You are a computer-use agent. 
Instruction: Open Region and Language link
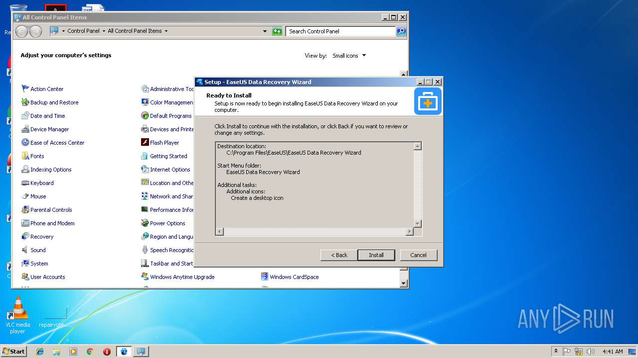(171, 237)
